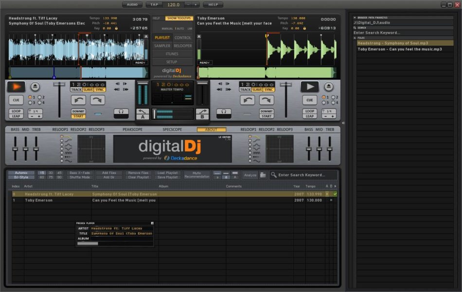The width and height of the screenshot is (462, 292).
Task: Switch to the CONTROL tab
Action: [183, 38]
